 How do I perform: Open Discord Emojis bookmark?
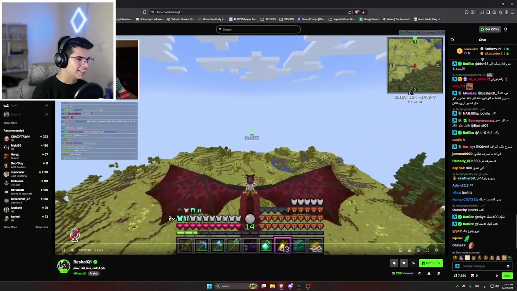[311, 19]
